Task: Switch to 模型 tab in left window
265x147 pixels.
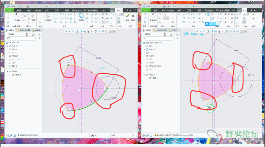Action: point(19,10)
